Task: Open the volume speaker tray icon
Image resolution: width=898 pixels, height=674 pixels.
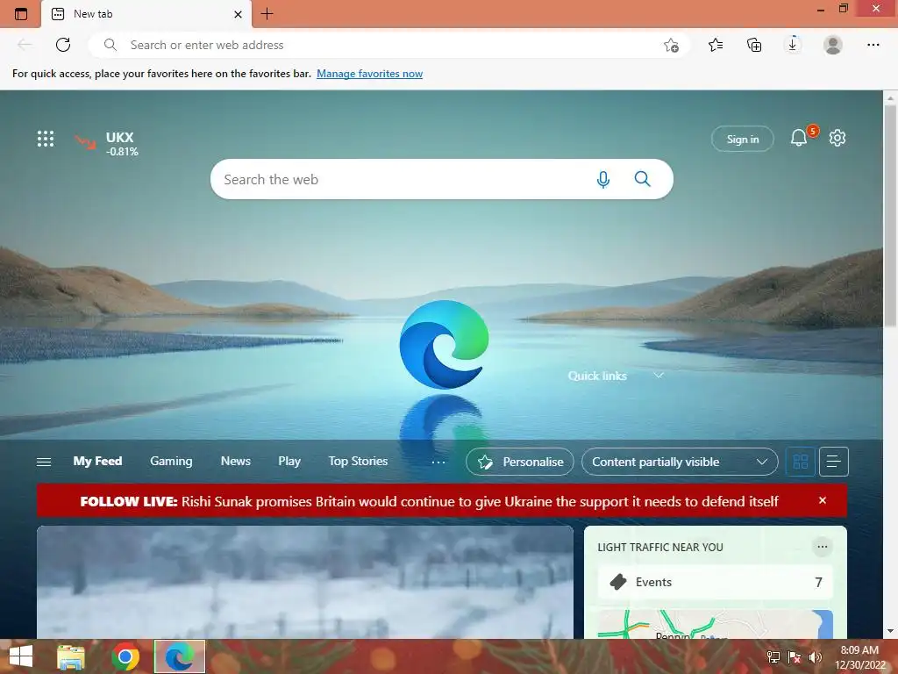Action: 815,657
